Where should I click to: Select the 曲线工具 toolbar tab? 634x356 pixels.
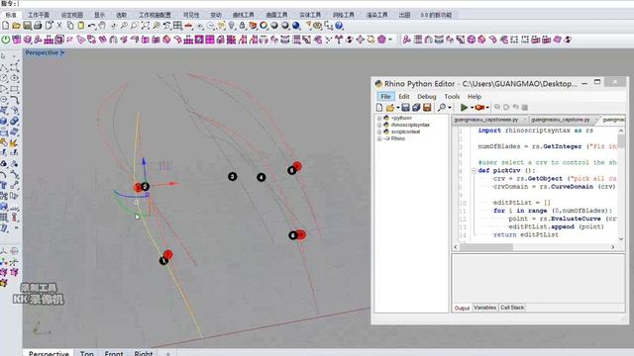click(x=243, y=15)
